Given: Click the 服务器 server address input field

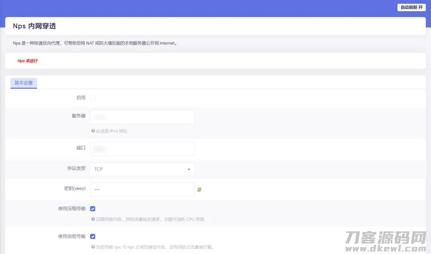Looking at the screenshot, I should tap(142, 117).
